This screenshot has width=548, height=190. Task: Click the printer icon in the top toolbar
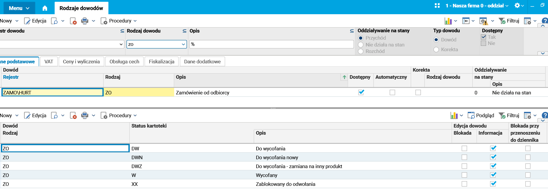[85, 21]
